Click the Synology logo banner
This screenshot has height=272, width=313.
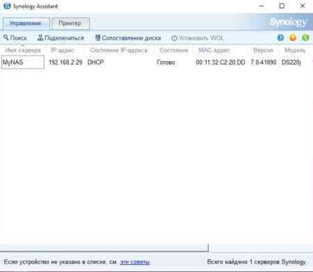tap(288, 22)
